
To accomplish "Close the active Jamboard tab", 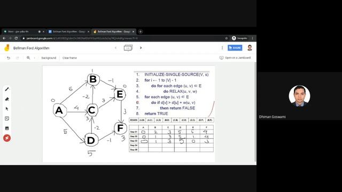I will tap(133, 31).
